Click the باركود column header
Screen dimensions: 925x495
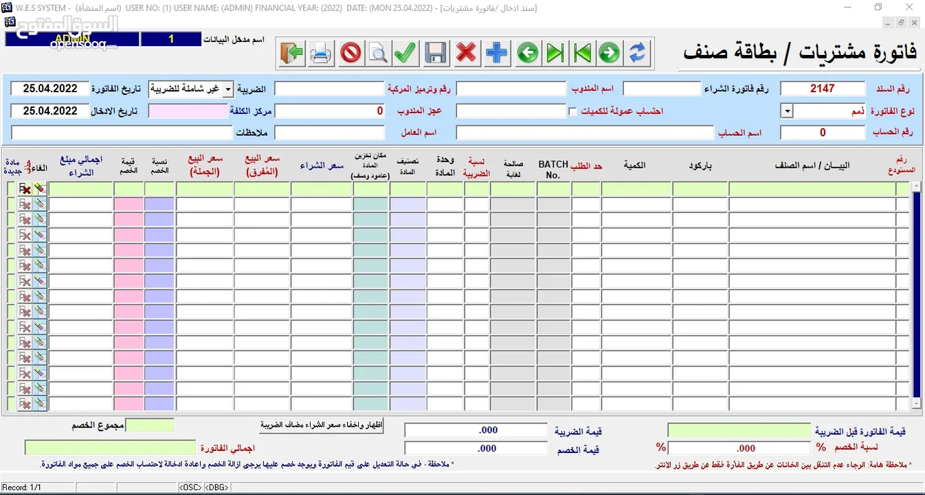tap(701, 166)
